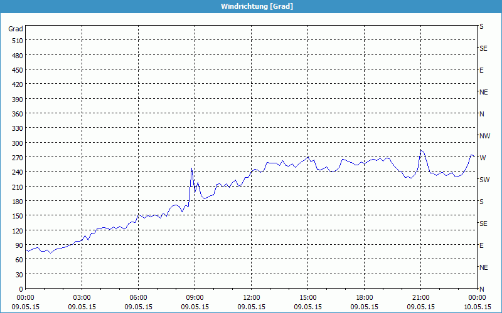
Task: Select the NW compass label on right axis
Action: click(484, 136)
